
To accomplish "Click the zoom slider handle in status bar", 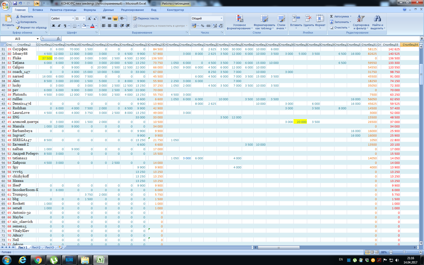I will [404, 252].
